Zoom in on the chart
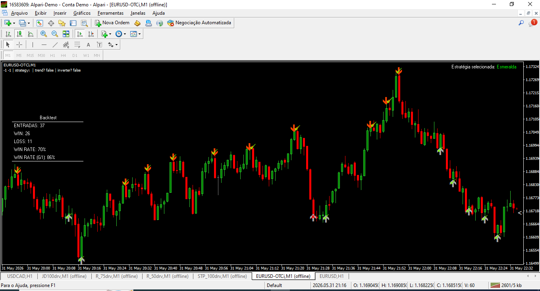This screenshot has height=291, width=540. tap(44, 34)
